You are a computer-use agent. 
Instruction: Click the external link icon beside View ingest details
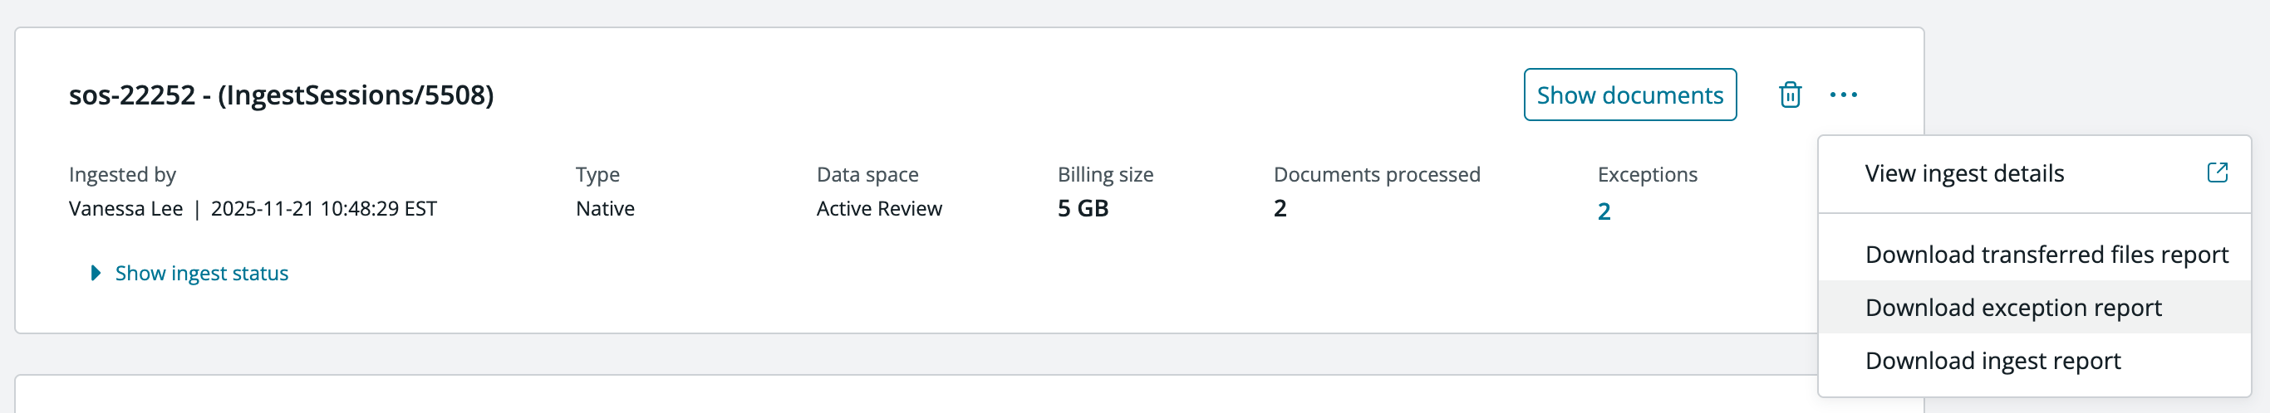click(2217, 173)
